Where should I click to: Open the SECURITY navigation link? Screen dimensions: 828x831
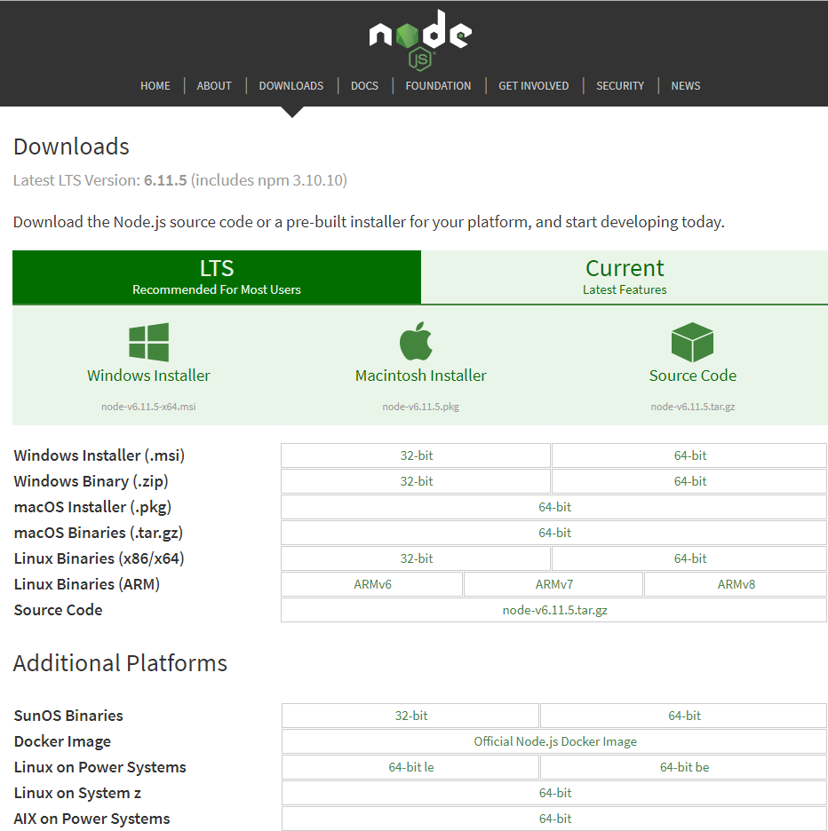620,86
